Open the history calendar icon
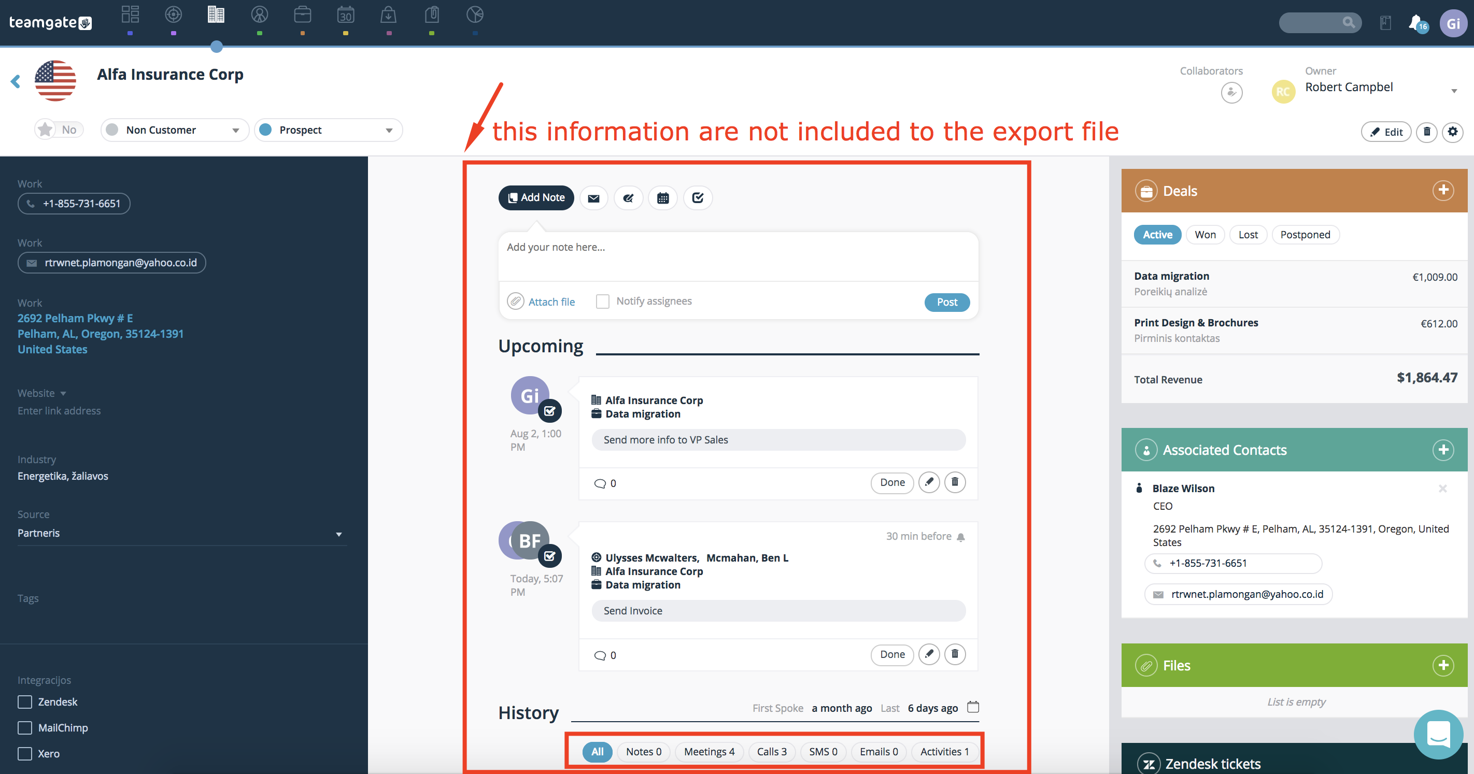 (x=973, y=707)
